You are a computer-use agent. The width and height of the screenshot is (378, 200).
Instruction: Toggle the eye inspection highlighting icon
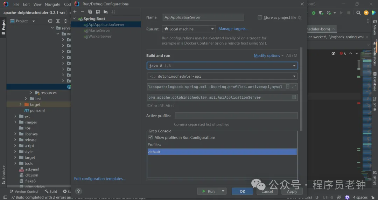tap(334, 53)
